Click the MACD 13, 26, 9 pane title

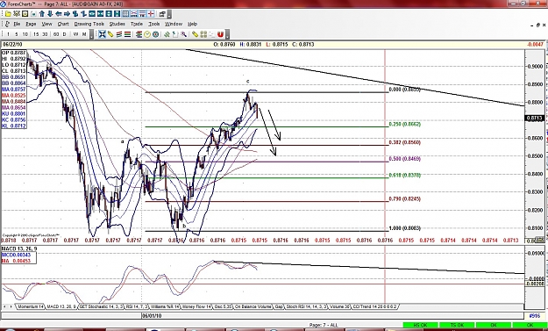coord(19,248)
